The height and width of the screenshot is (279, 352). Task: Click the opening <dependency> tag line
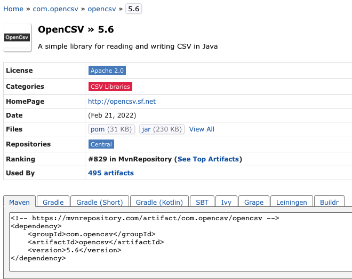coord(36,226)
